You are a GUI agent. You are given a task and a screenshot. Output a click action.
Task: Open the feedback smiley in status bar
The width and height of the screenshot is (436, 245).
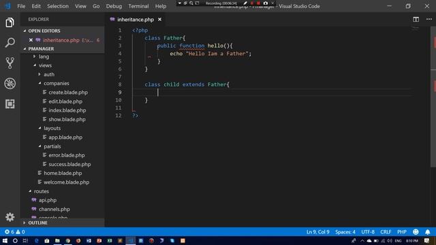(416, 231)
